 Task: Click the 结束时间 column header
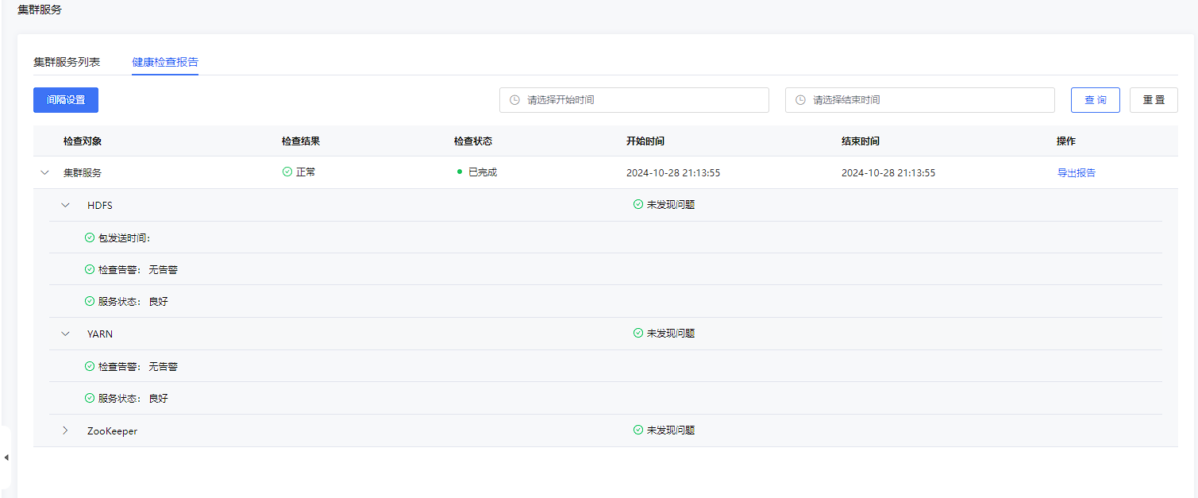(861, 141)
